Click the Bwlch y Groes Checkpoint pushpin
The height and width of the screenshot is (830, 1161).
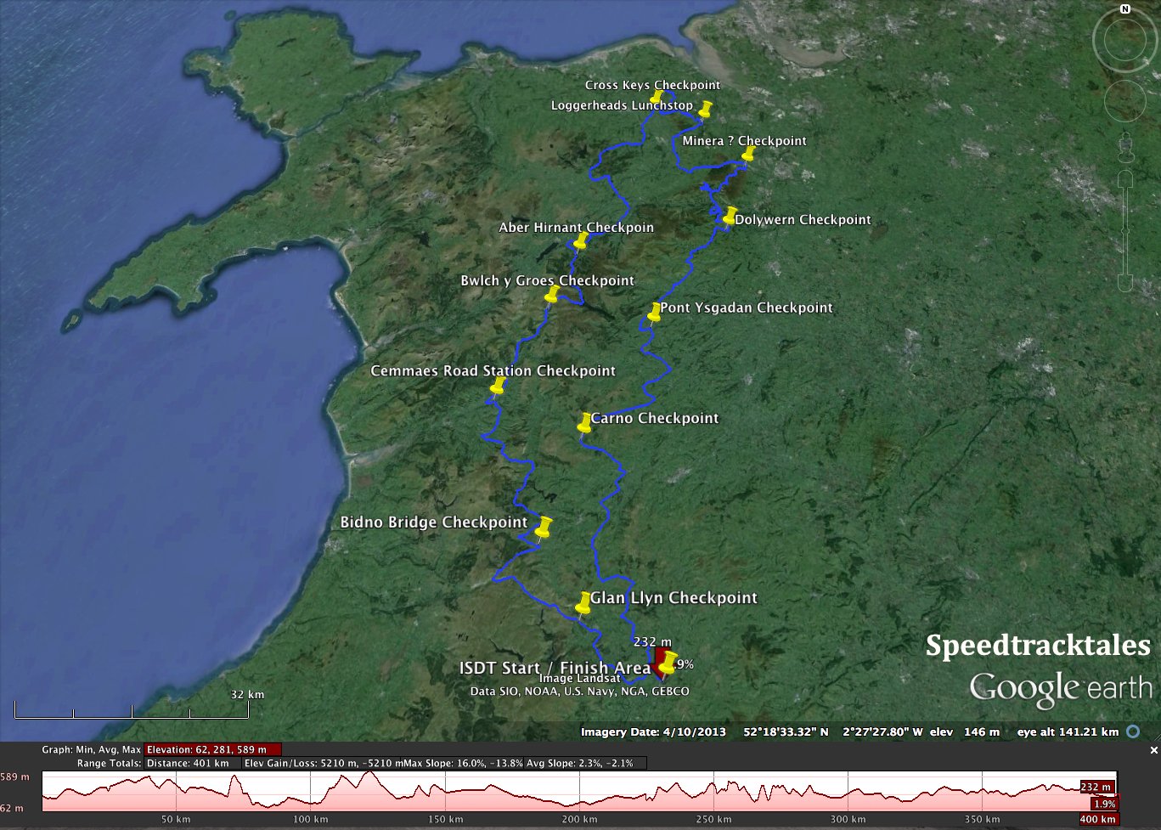point(552,294)
